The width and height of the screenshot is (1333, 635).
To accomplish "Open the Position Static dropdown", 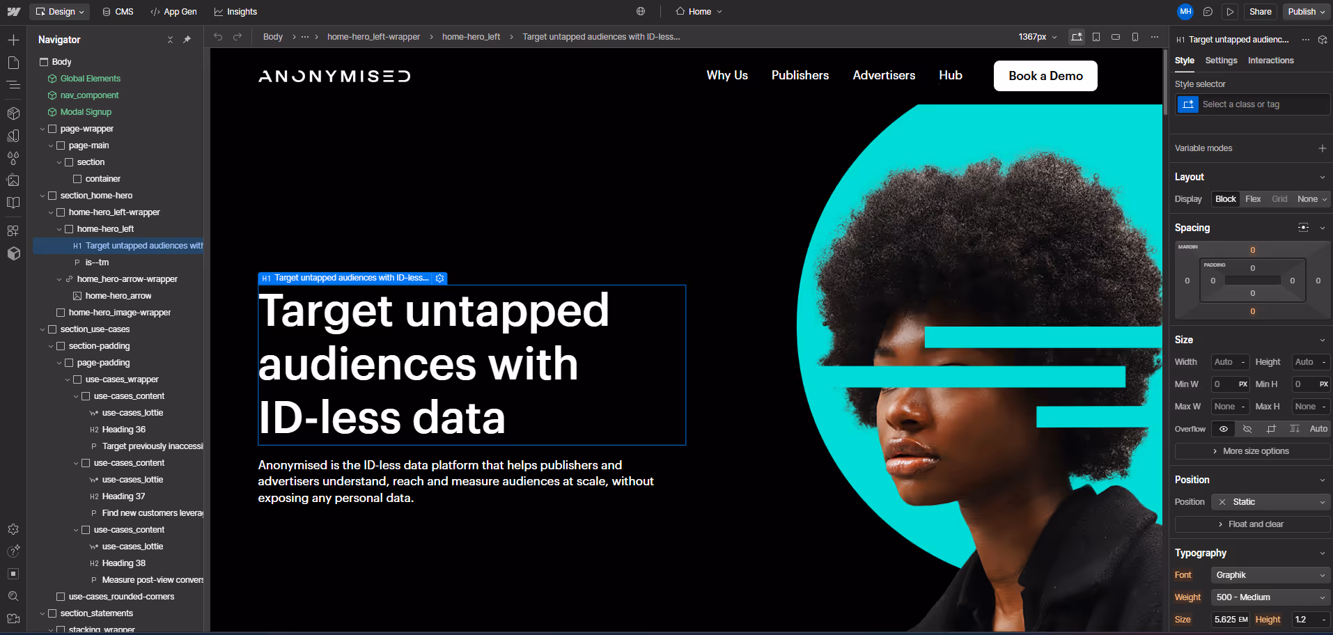I will [x=1270, y=502].
